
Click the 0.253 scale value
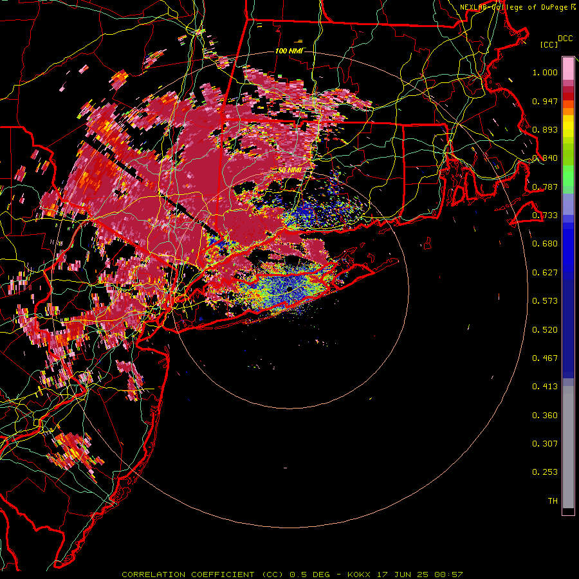pos(545,472)
